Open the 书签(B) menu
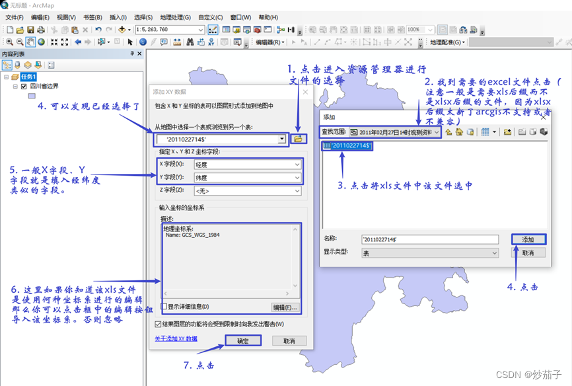The image size is (572, 386). [93, 17]
